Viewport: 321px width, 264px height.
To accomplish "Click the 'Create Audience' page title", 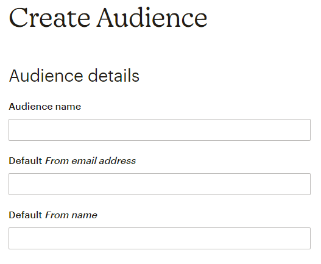I will tap(108, 18).
